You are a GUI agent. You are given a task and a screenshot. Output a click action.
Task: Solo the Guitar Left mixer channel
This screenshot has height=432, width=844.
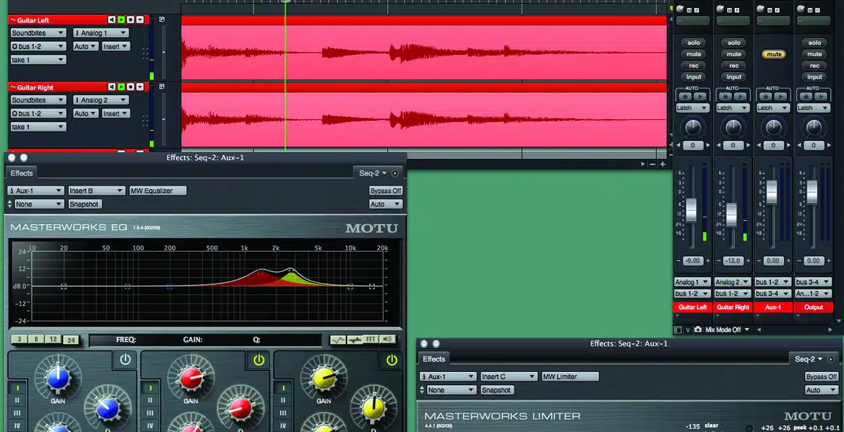point(693,43)
